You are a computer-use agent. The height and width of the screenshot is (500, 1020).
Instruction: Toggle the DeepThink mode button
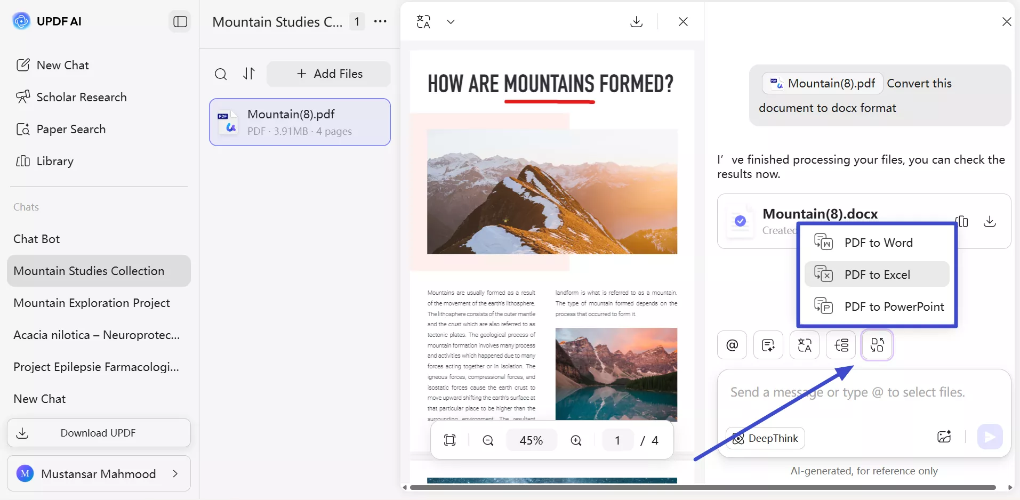(x=765, y=438)
